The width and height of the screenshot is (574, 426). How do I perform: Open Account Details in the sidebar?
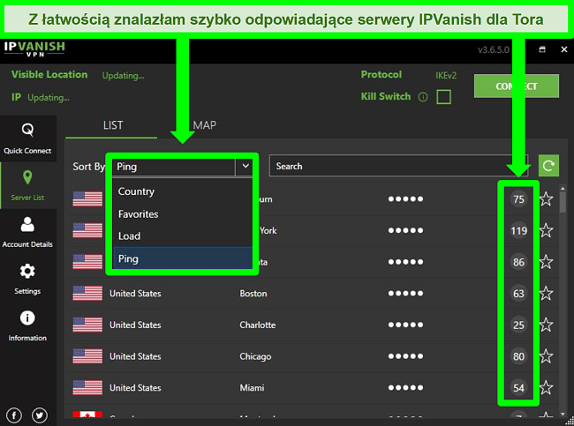coord(28,232)
